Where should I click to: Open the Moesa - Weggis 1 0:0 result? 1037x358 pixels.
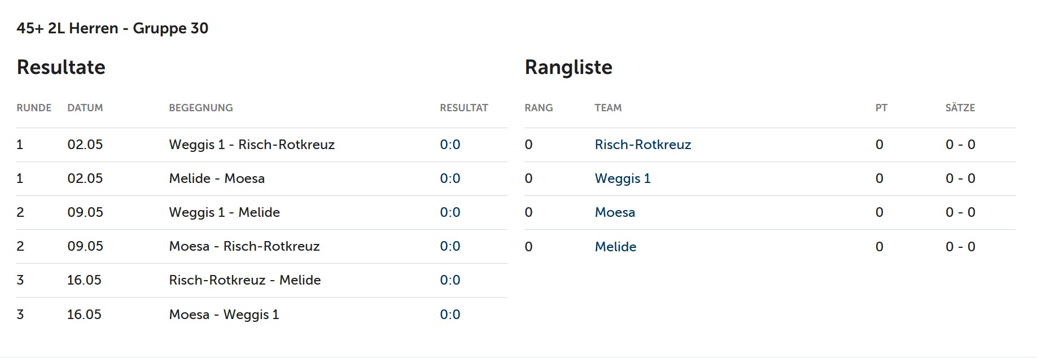[450, 315]
